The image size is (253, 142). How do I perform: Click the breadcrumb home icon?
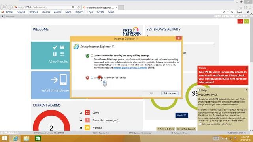pyautogui.click(x=2, y=17)
